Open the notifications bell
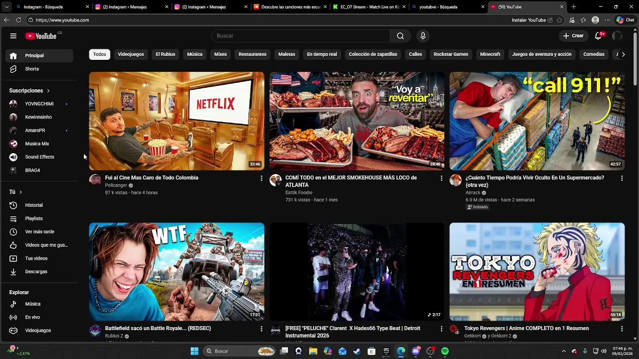The image size is (639, 359). tap(599, 36)
